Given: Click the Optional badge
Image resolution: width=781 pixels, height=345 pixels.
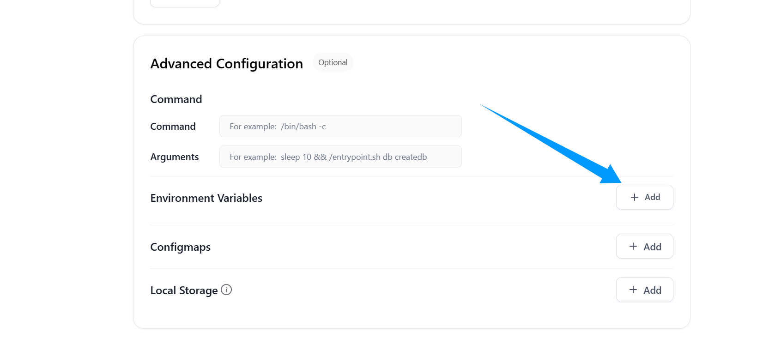Looking at the screenshot, I should click(333, 62).
